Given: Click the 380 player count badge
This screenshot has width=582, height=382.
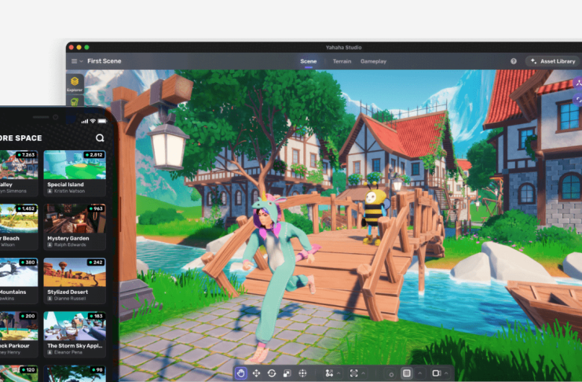Looking at the screenshot, I should point(28,263).
